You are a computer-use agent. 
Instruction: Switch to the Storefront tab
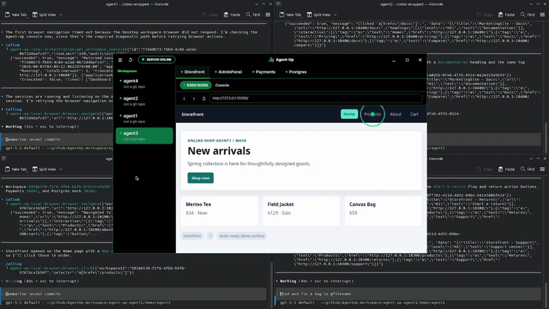193,72
